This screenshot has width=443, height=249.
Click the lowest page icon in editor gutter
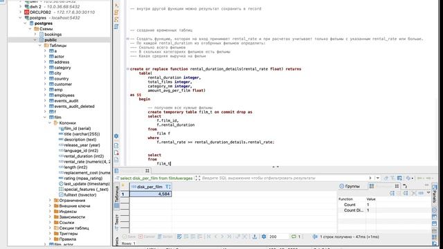coord(116,160)
